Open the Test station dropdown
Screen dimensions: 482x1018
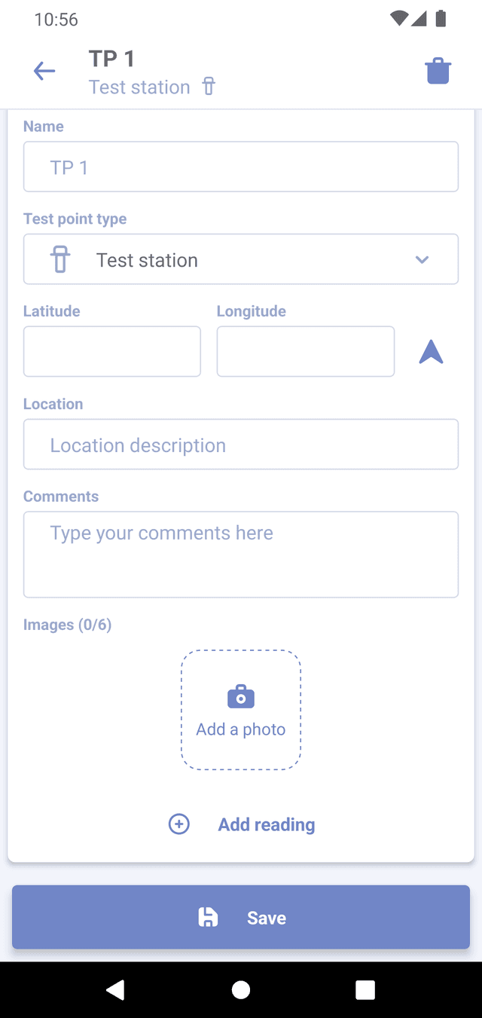click(241, 260)
